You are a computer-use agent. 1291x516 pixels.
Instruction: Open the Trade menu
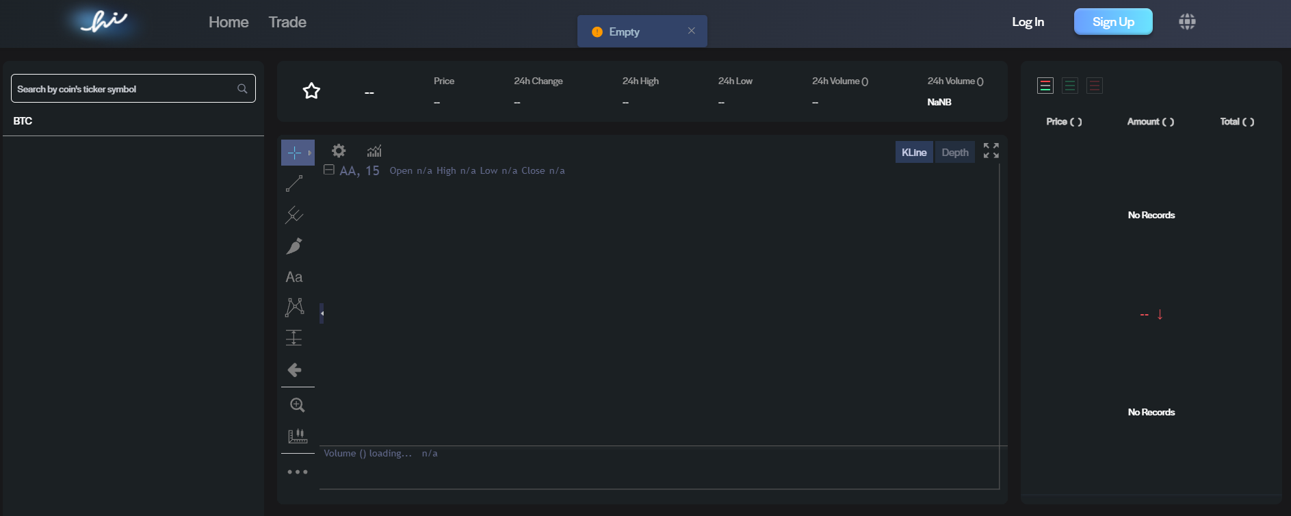(x=287, y=22)
